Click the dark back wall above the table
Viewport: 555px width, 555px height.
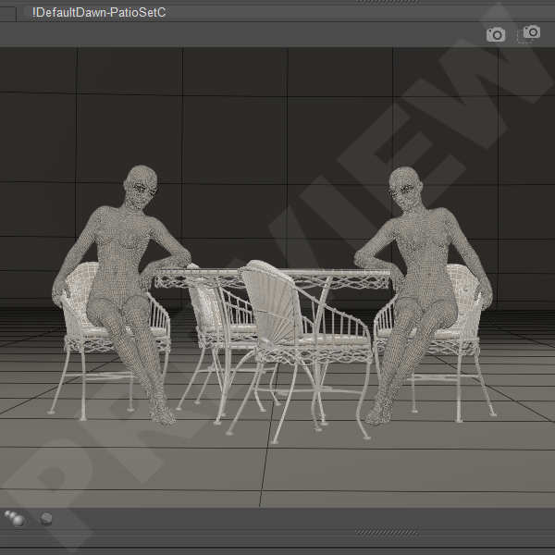[277, 139]
